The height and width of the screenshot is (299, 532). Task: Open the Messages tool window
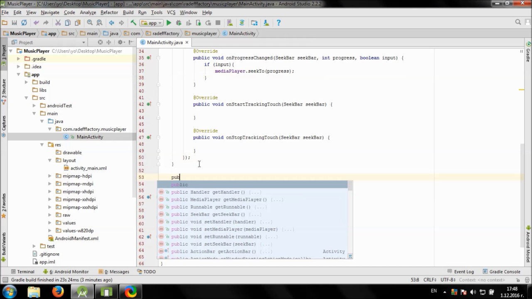(x=113, y=272)
